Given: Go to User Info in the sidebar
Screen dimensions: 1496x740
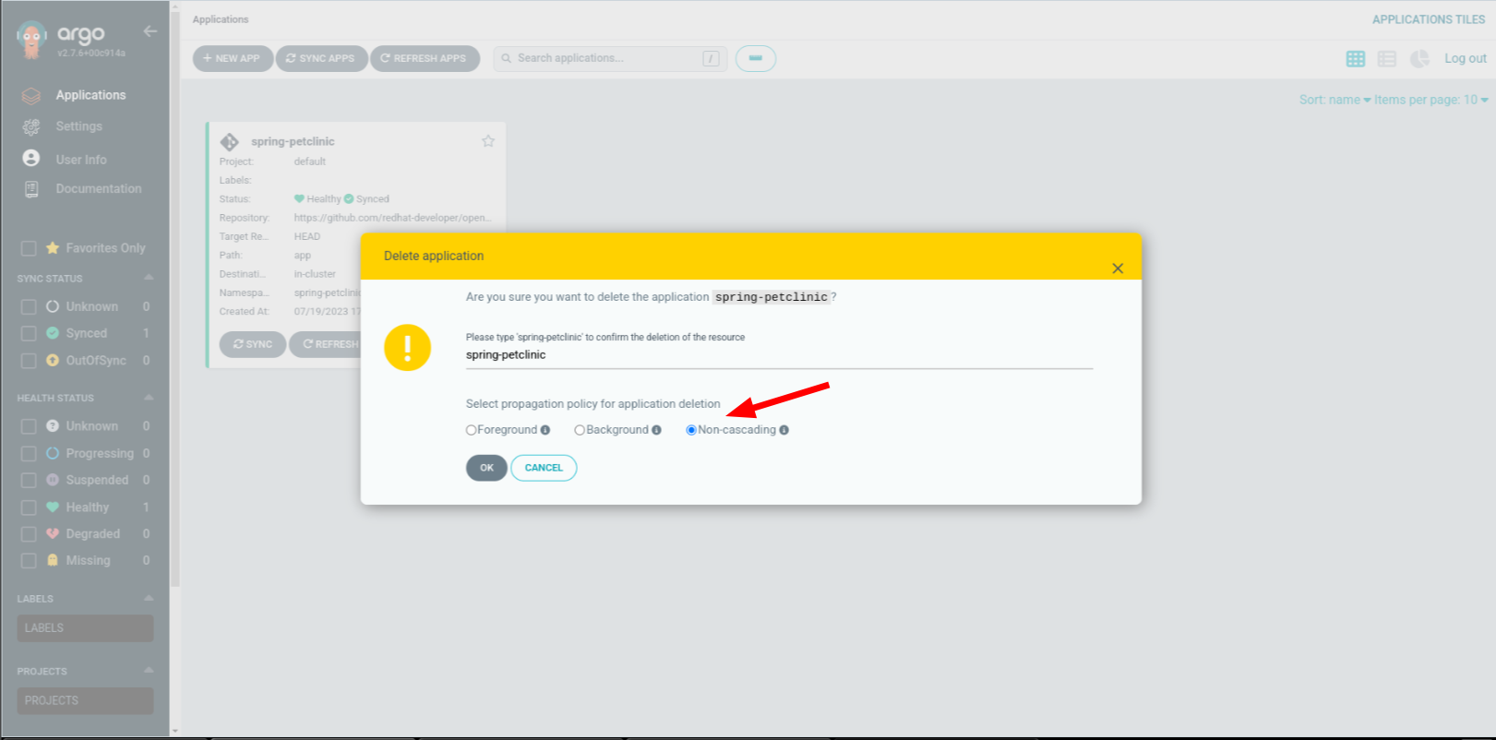Looking at the screenshot, I should tap(81, 160).
